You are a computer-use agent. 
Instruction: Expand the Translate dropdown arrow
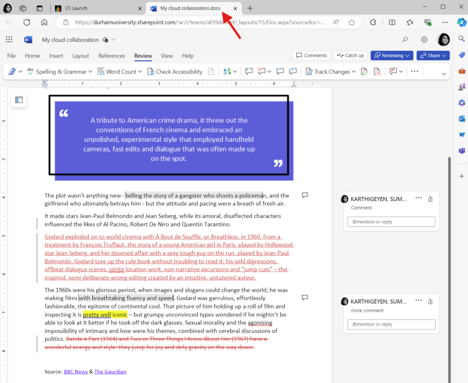point(235,71)
